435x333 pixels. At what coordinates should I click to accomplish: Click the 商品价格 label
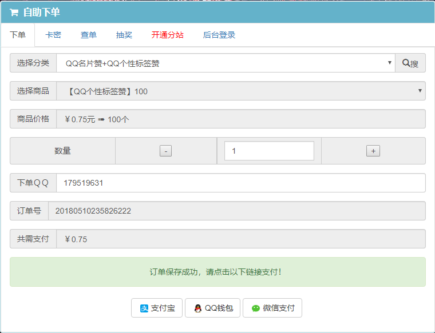click(x=33, y=119)
